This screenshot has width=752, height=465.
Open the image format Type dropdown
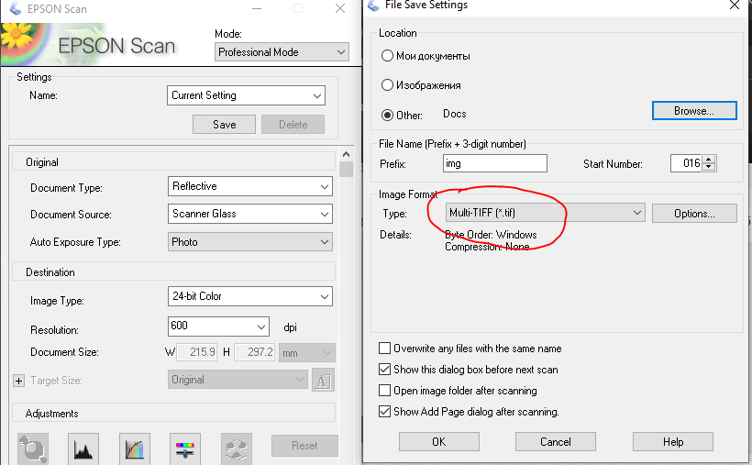[x=546, y=213]
